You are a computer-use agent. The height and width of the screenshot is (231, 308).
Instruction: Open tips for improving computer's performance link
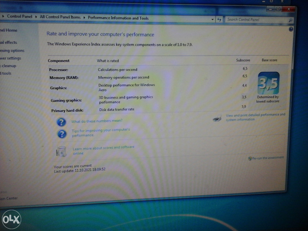pos(101,132)
